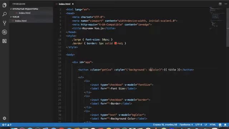Click the v-model="fontSize" input line
The image size is (229, 129).
tap(122, 85)
